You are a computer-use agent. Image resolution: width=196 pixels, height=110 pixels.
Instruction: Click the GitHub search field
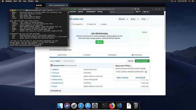tap(121, 12)
